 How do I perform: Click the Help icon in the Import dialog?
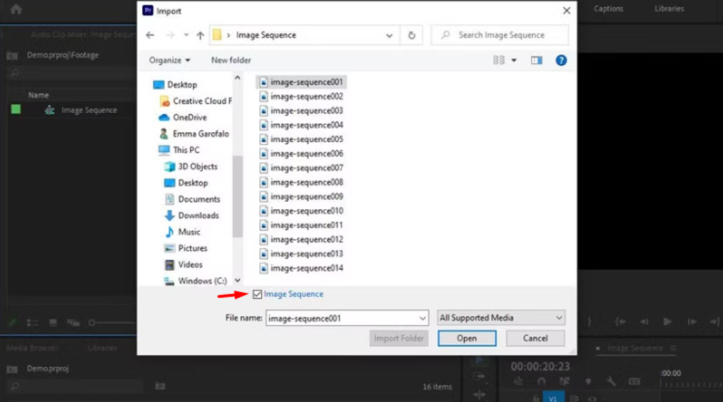pos(561,60)
